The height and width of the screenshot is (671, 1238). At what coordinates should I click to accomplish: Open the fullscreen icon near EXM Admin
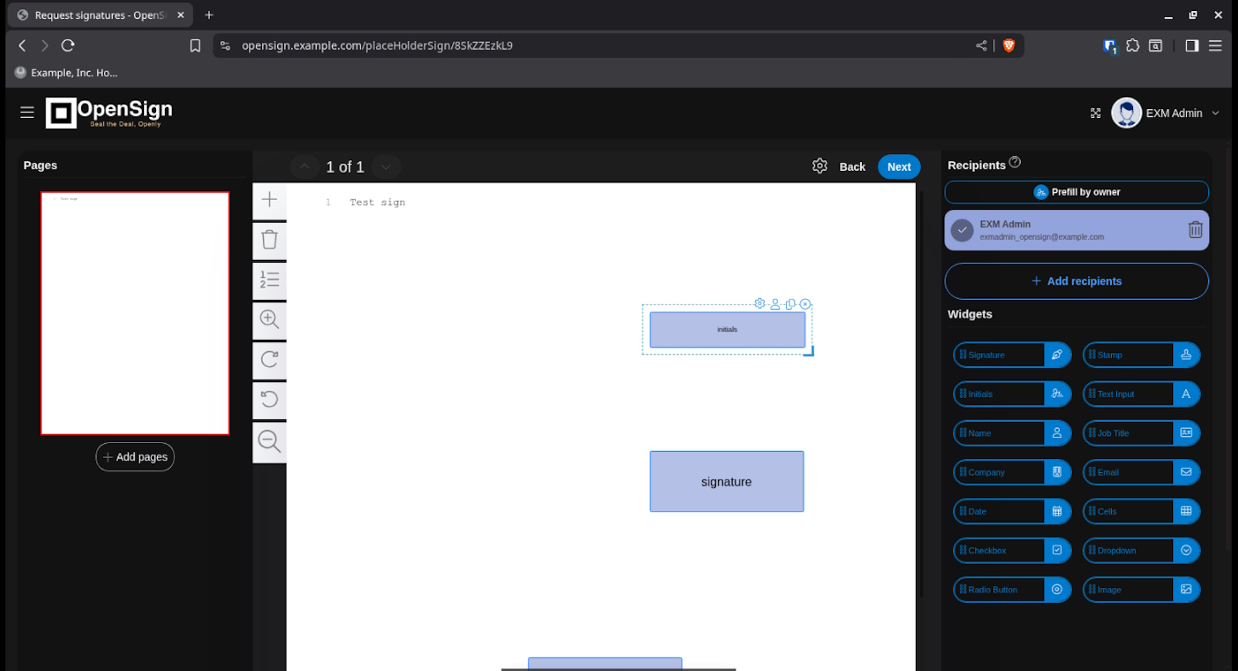coord(1096,113)
